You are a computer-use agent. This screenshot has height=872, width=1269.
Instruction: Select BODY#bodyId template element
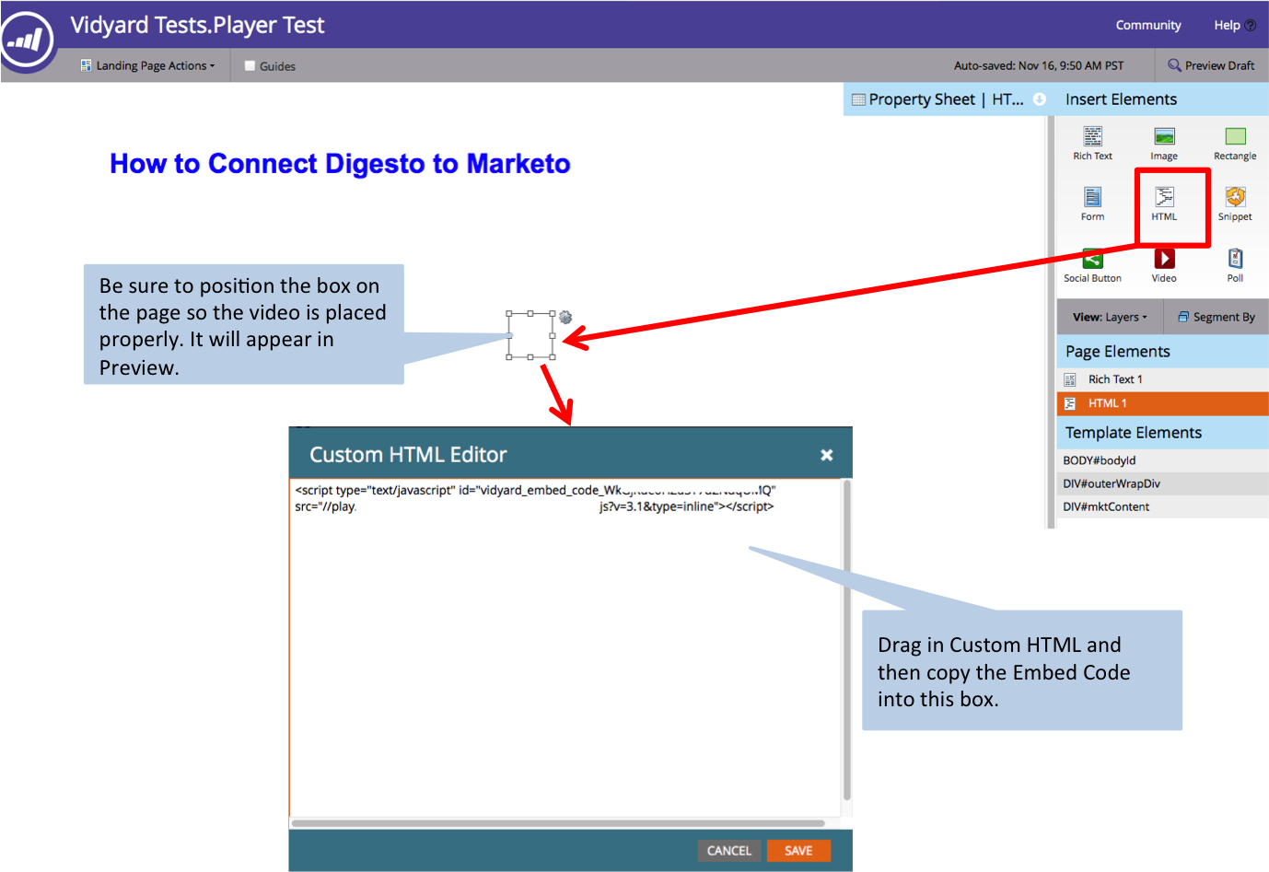coord(1163,460)
